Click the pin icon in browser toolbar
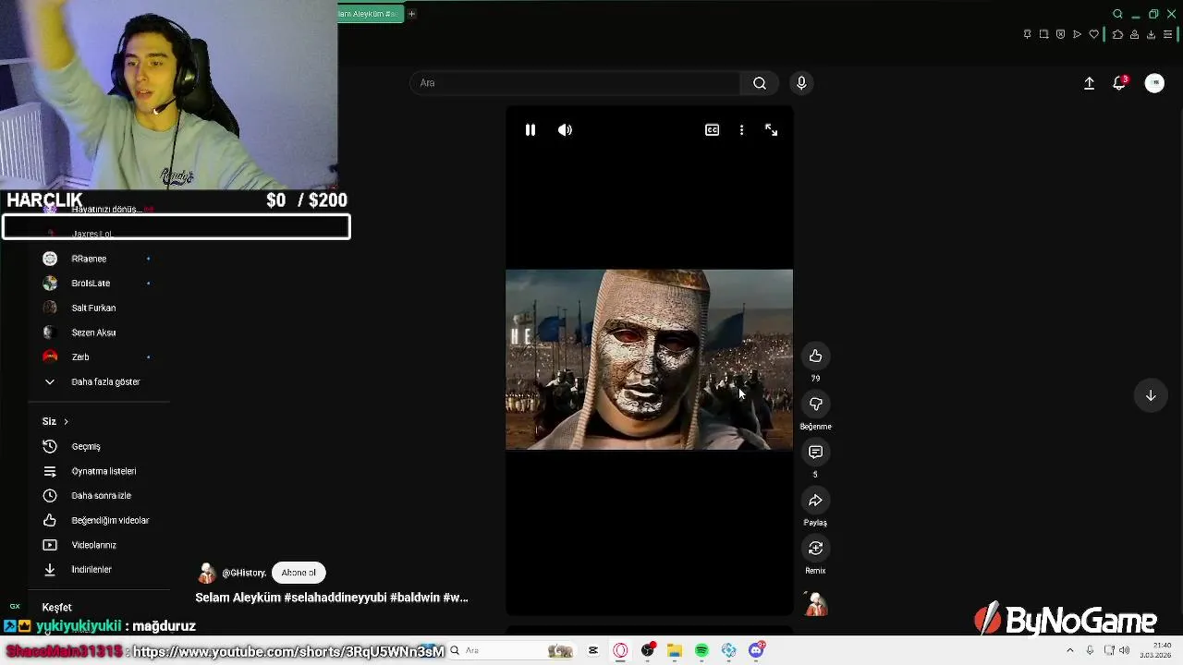Viewport: 1183px width, 665px height. pyautogui.click(x=1027, y=34)
